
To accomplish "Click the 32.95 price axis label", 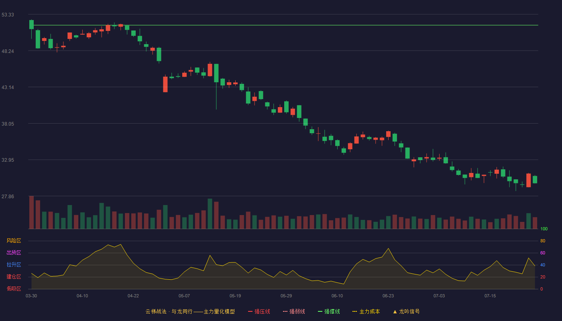I will click(8, 160).
